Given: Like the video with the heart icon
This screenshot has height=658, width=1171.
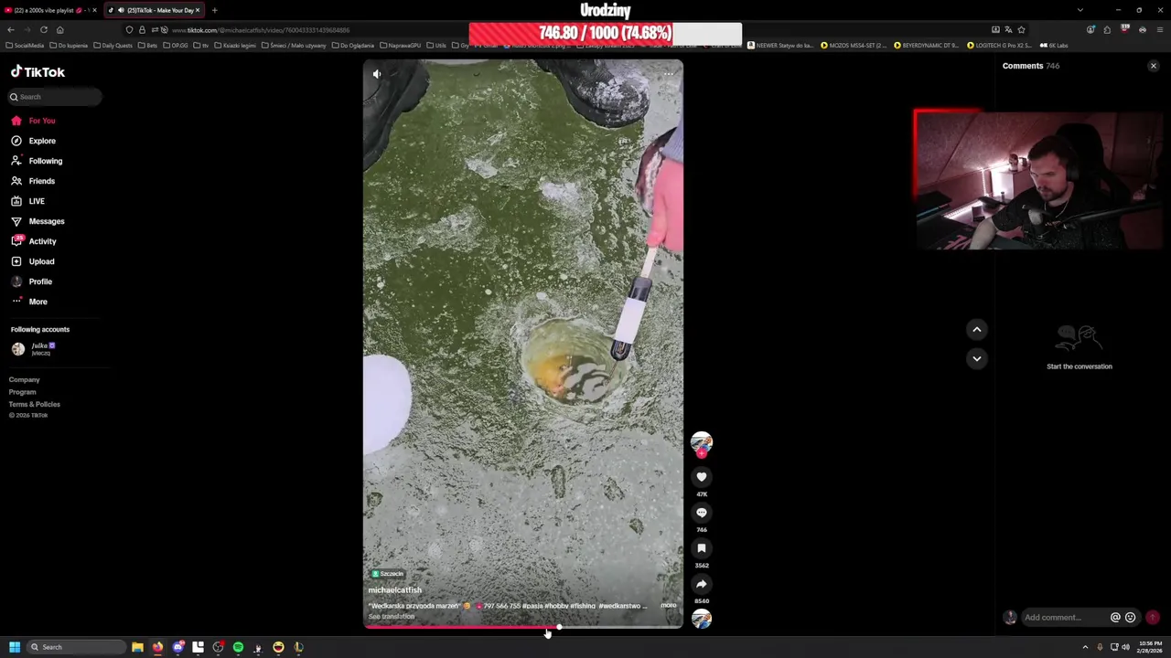Looking at the screenshot, I should pos(702,476).
